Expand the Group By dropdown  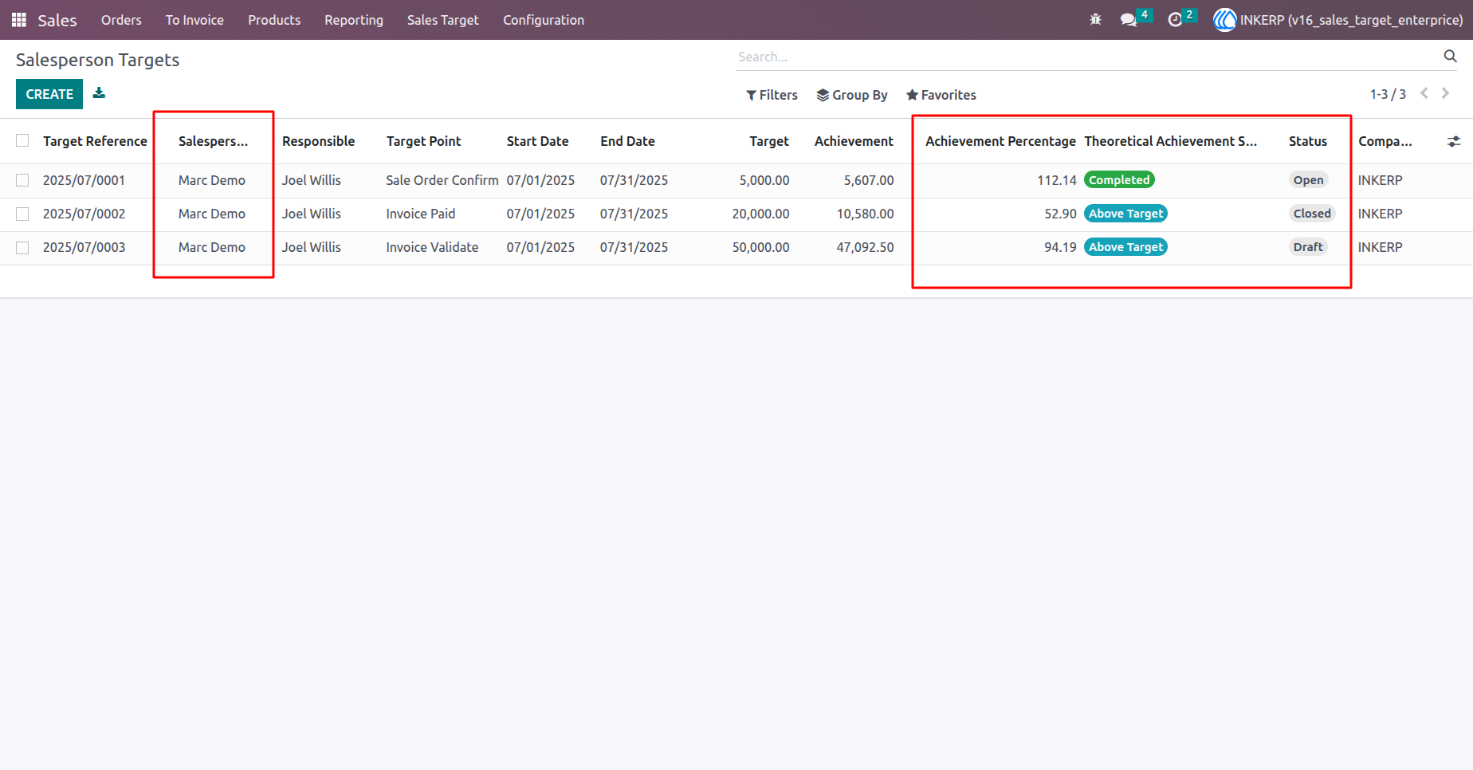click(852, 95)
